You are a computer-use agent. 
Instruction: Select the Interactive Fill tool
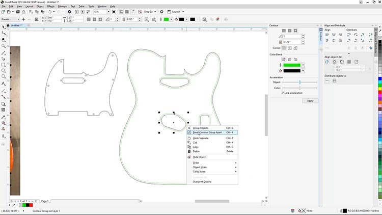click(x=3, y=123)
